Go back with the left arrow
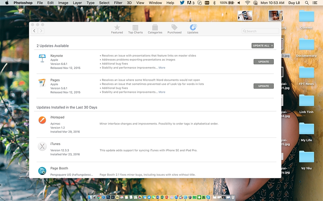 tap(34, 31)
